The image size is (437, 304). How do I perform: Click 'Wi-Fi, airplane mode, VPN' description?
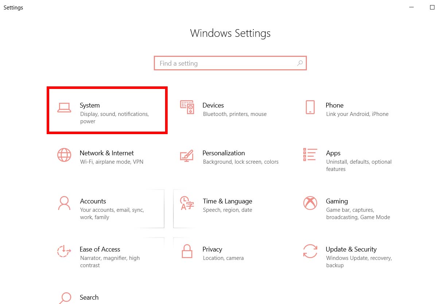pyautogui.click(x=112, y=162)
